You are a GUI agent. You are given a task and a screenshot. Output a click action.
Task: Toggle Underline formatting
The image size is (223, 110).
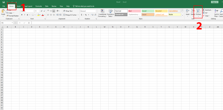(x=27, y=15)
